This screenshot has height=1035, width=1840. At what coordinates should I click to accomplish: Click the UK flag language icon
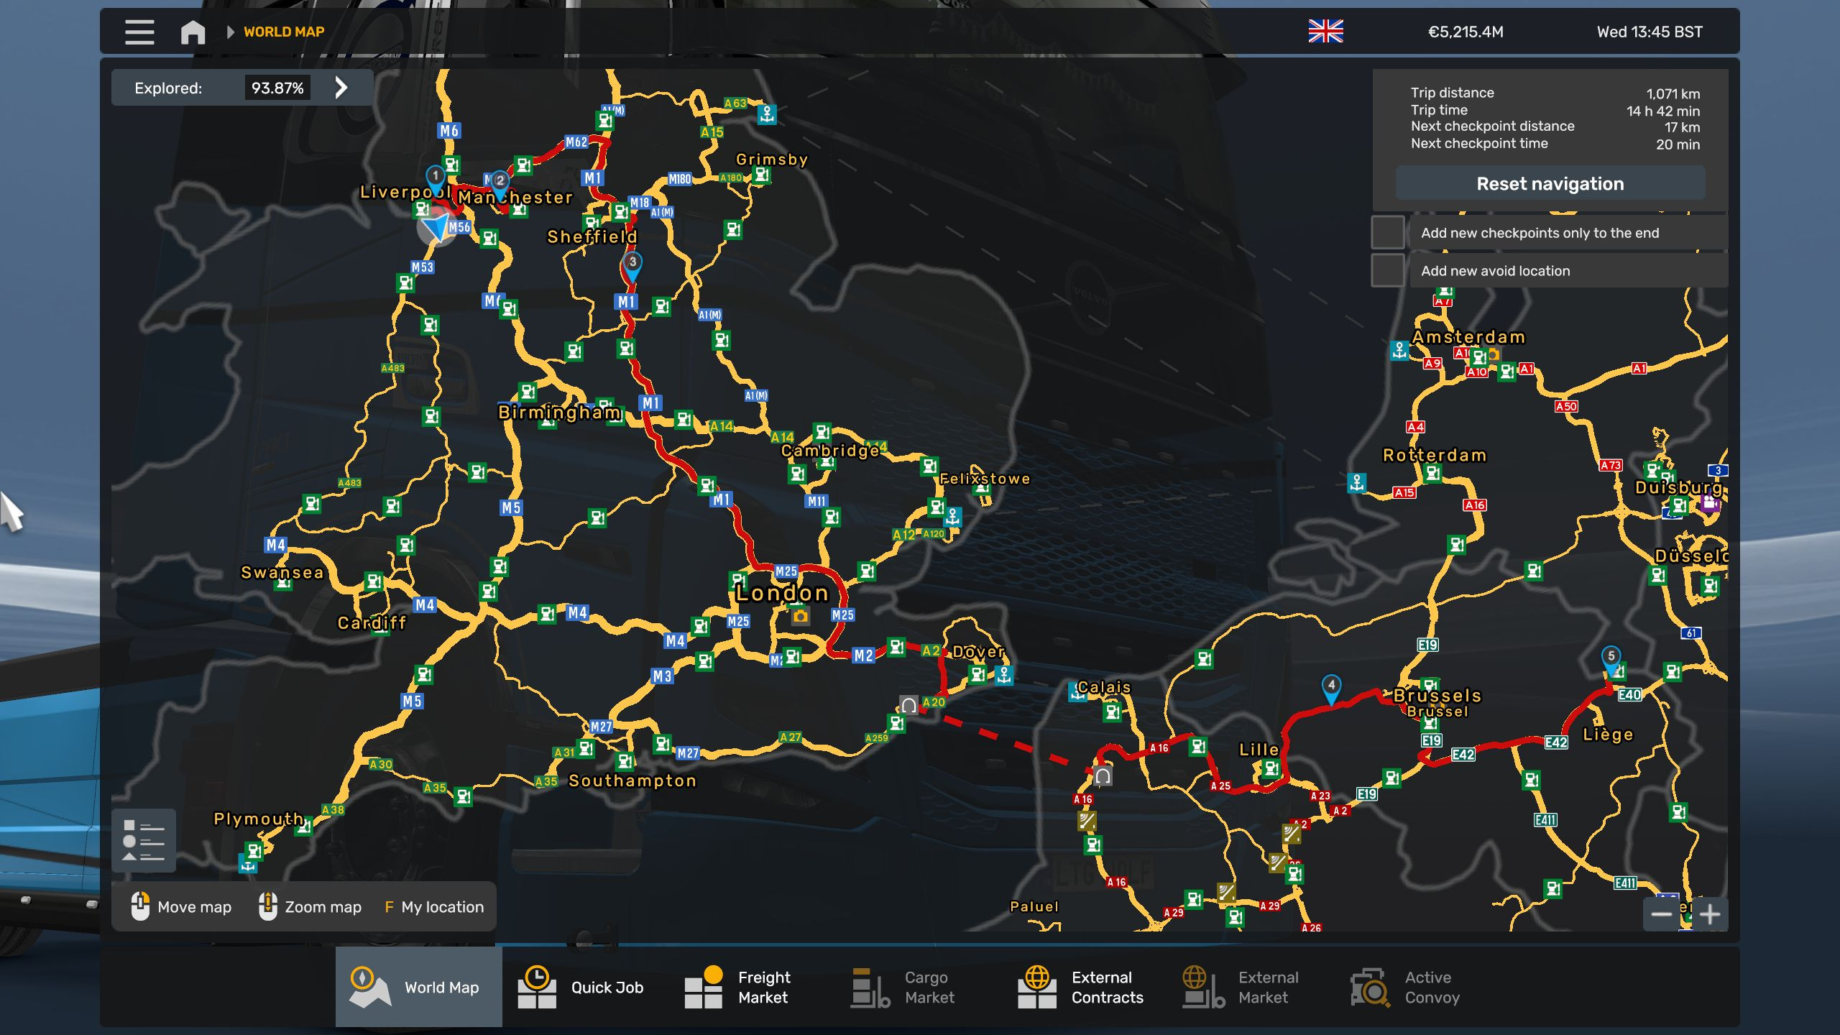(x=1325, y=32)
